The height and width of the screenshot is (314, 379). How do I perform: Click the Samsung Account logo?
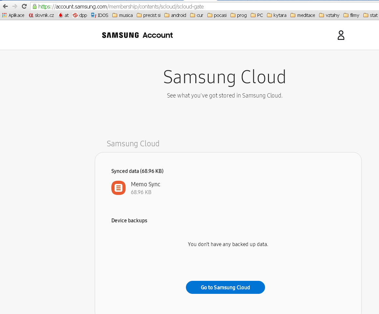(137, 35)
